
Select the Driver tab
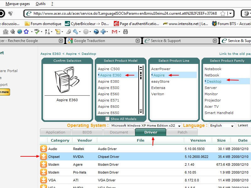pyautogui.click(x=151, y=132)
